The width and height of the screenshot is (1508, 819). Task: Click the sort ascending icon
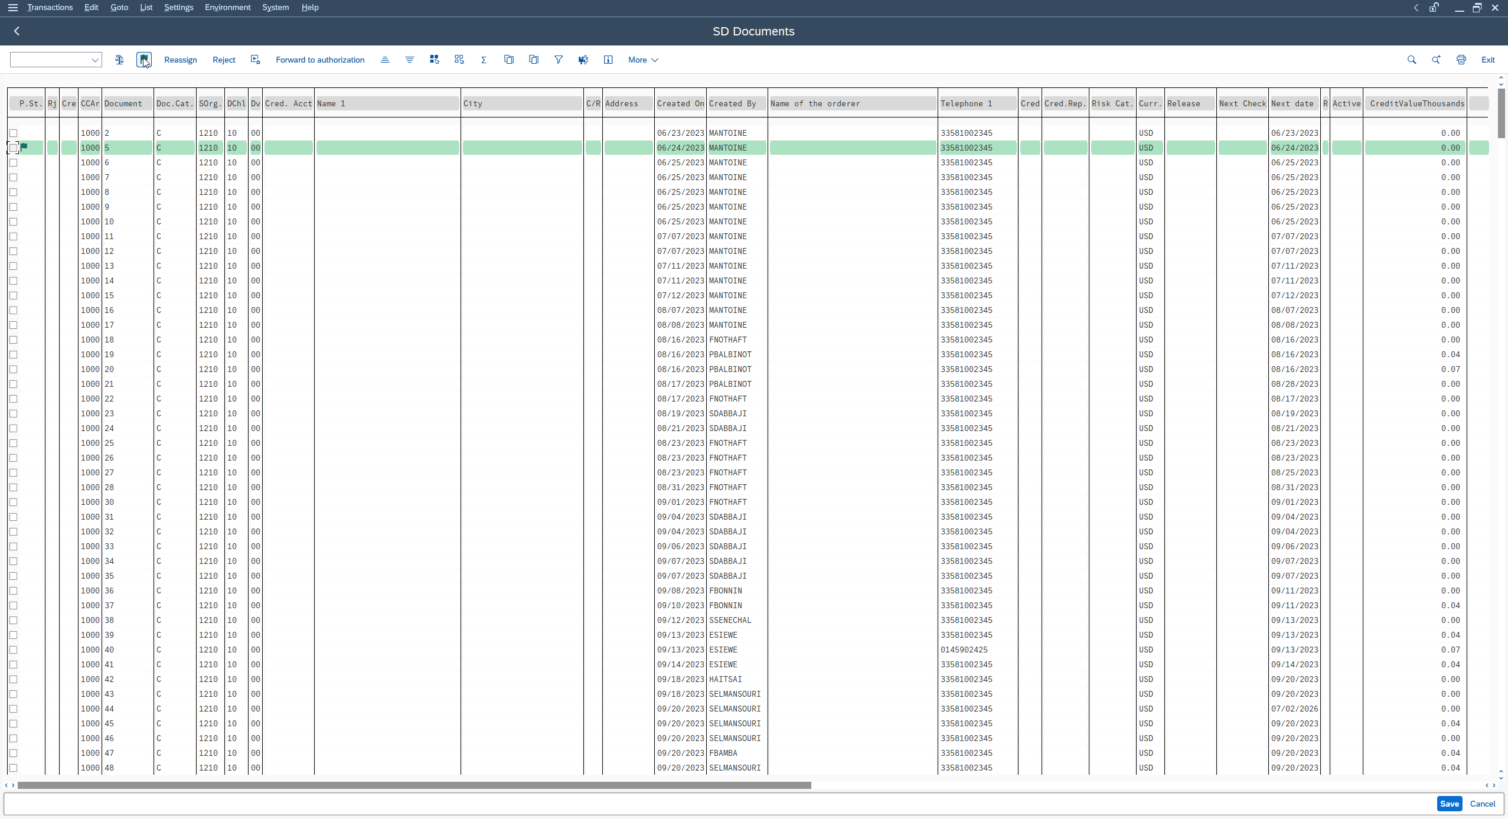click(x=385, y=60)
